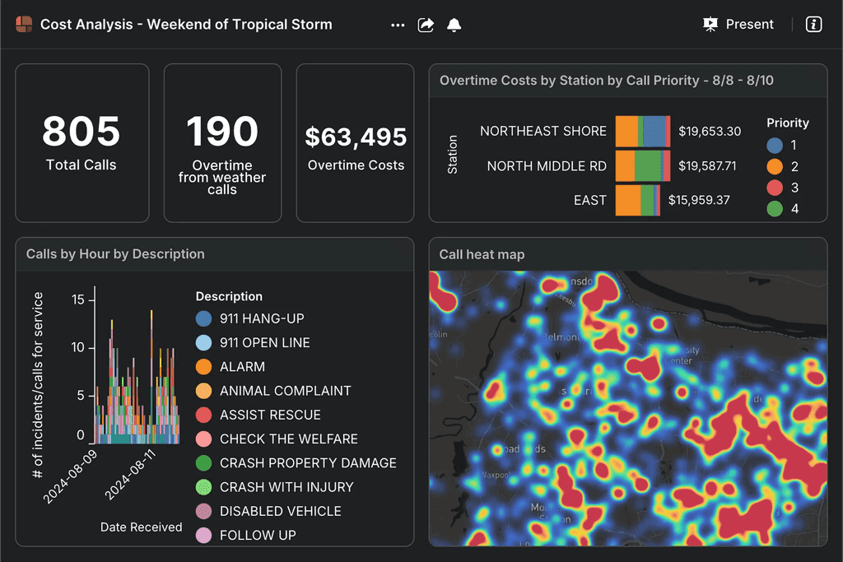Viewport: 843px width, 562px height.
Task: Open the three-dot more options menu
Action: click(398, 25)
